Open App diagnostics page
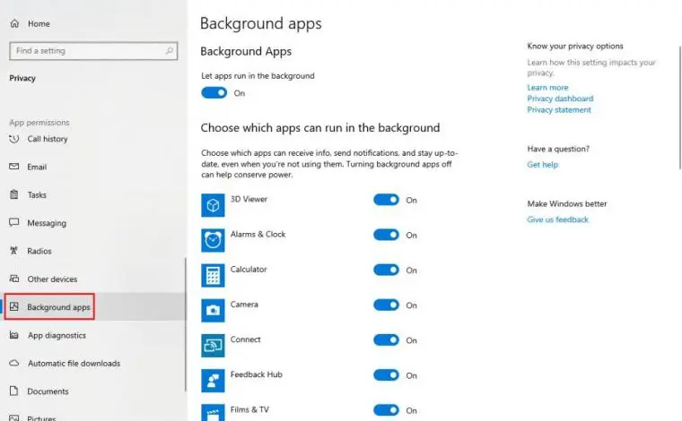The width and height of the screenshot is (682, 421). pyautogui.click(x=57, y=335)
